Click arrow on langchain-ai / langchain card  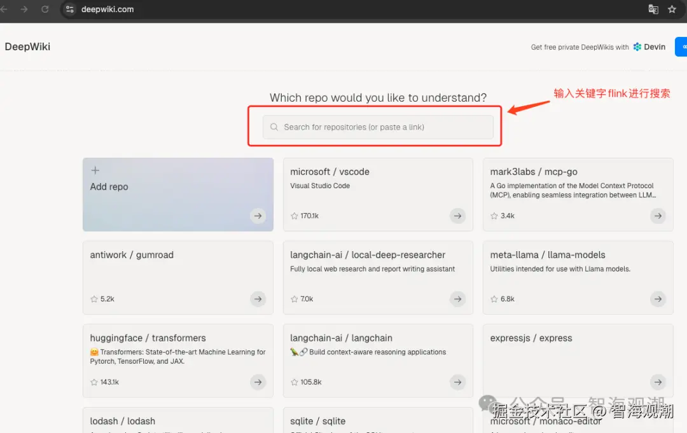(457, 382)
